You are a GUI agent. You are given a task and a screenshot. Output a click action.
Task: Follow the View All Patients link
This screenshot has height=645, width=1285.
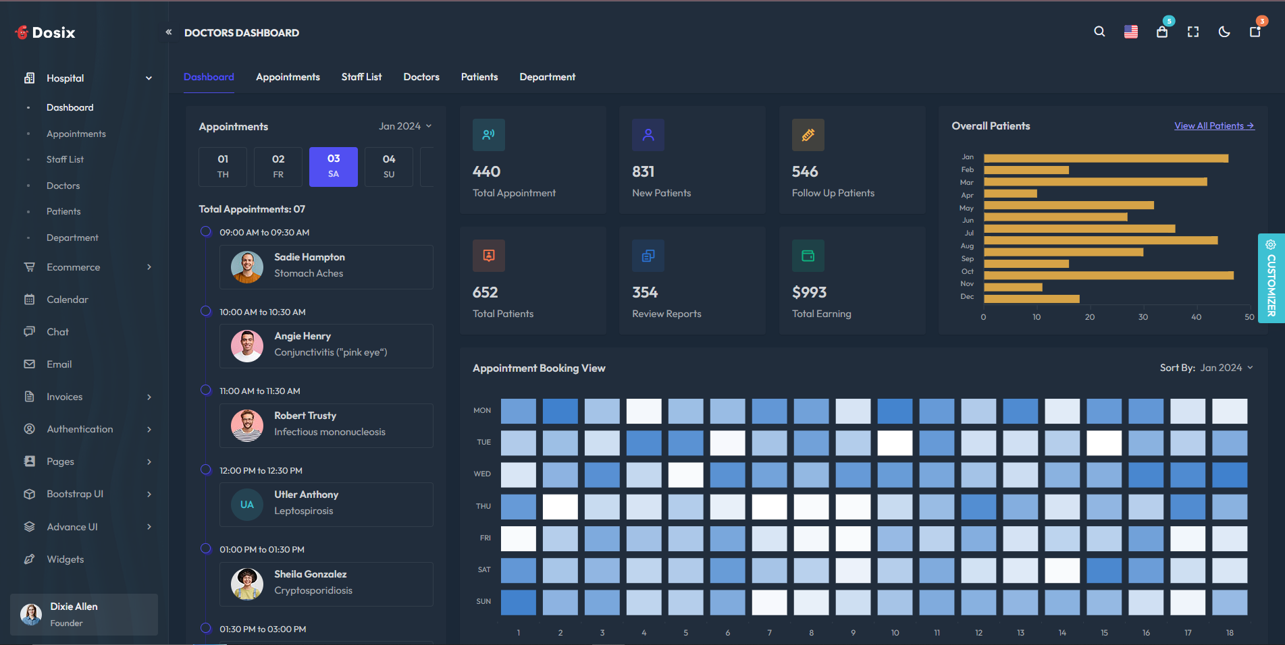coord(1214,125)
